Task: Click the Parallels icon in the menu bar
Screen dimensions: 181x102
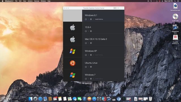Action: (160, 1)
